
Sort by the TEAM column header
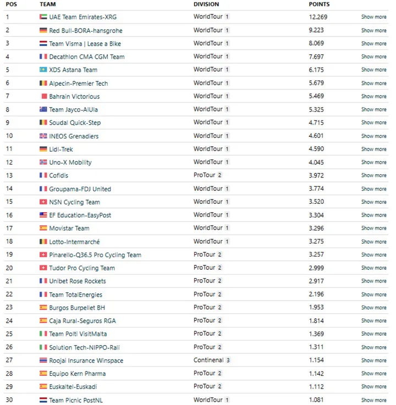coord(48,4)
